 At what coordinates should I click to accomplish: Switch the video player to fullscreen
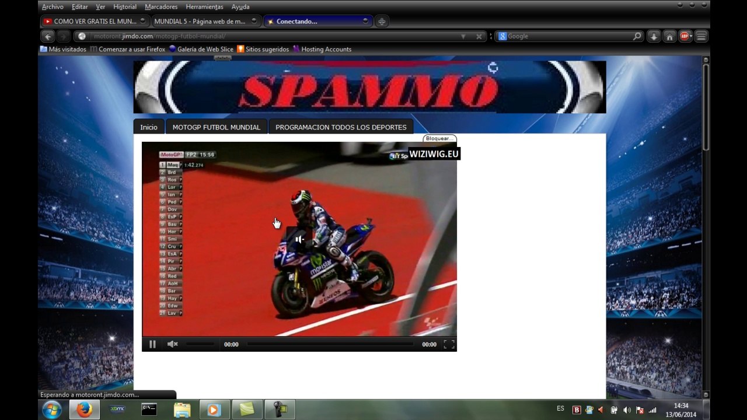coord(449,344)
